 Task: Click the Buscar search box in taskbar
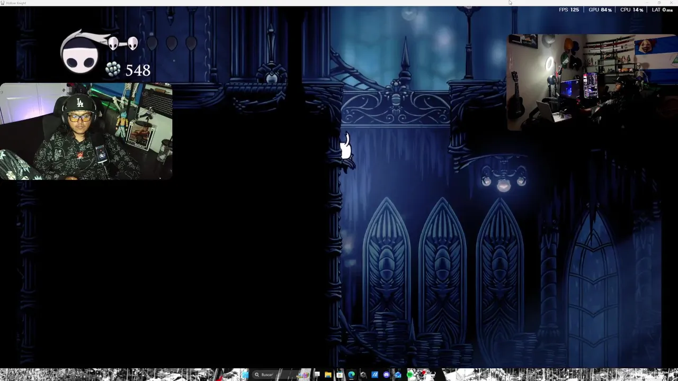(282, 375)
